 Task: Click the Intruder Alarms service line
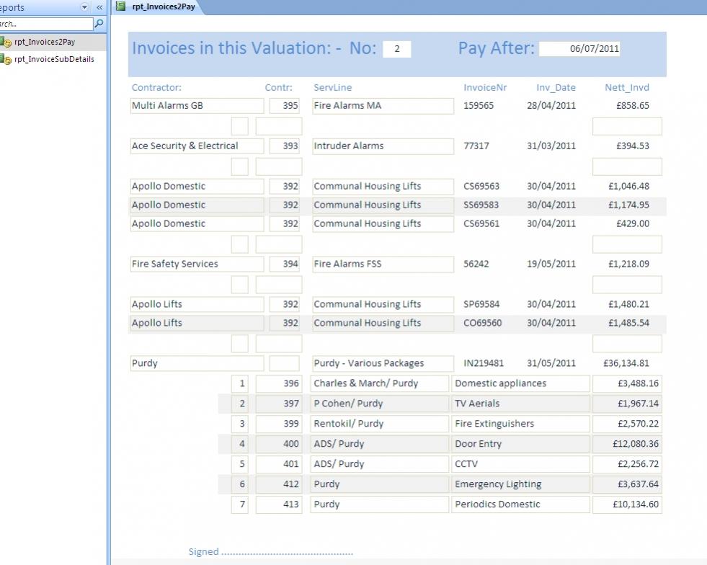pyautogui.click(x=383, y=146)
